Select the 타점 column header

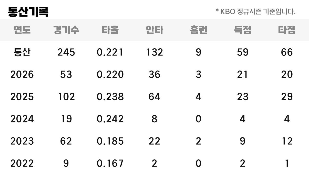coord(287,30)
